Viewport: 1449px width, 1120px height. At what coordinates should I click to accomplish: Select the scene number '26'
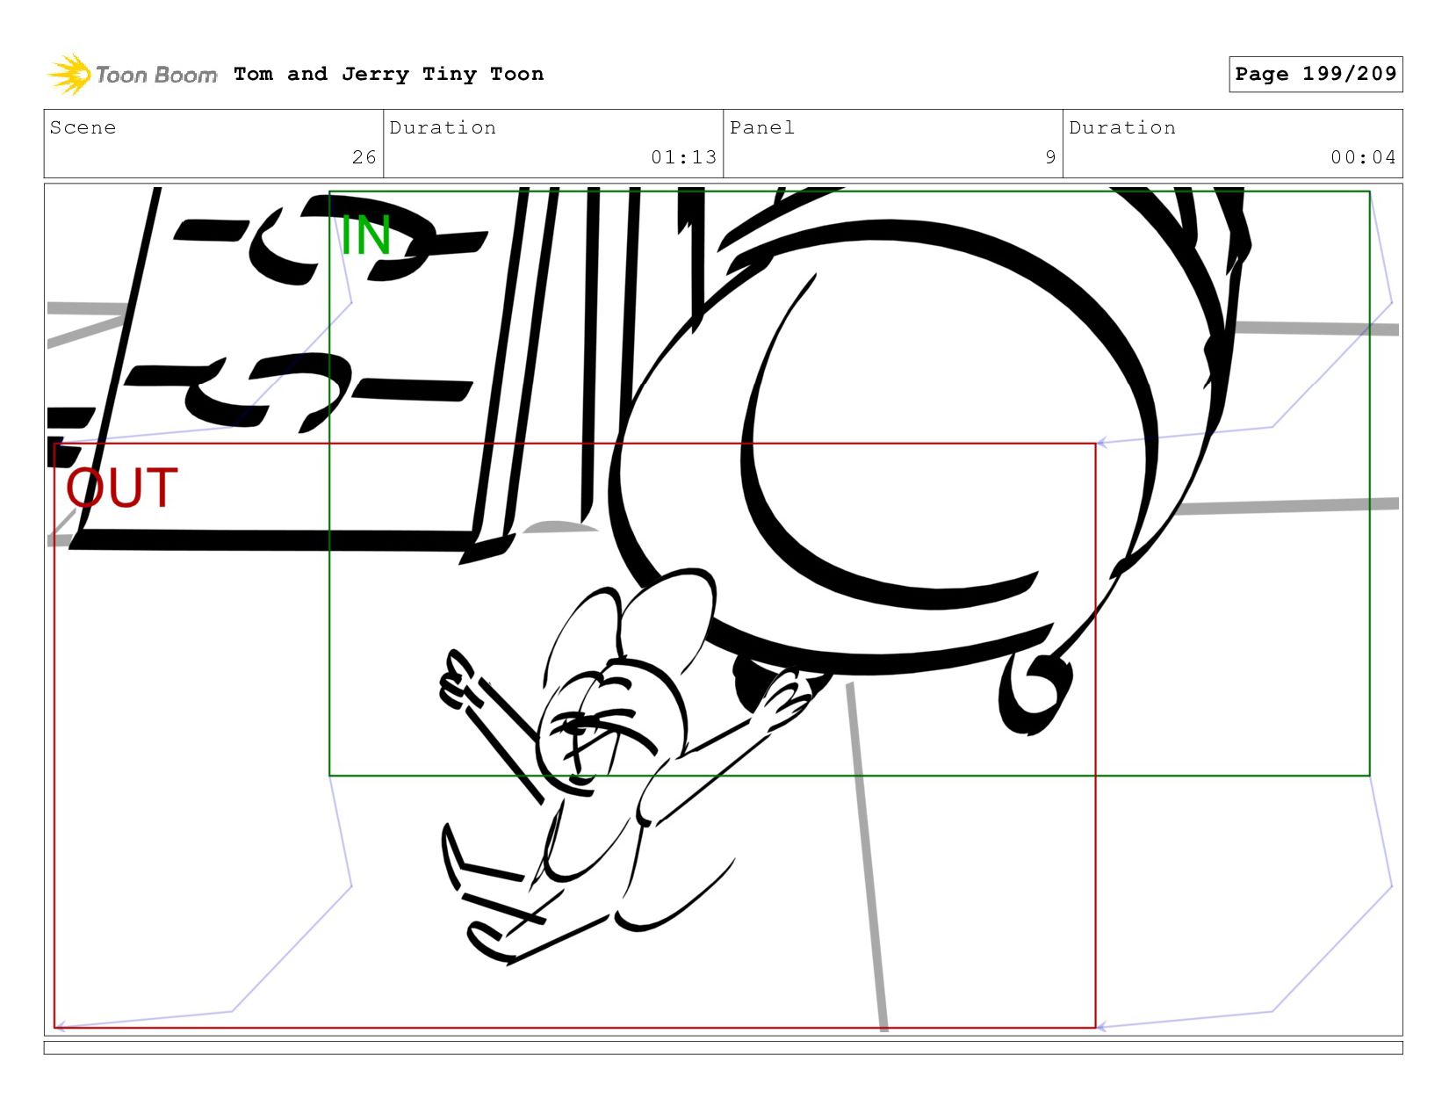pyautogui.click(x=364, y=157)
